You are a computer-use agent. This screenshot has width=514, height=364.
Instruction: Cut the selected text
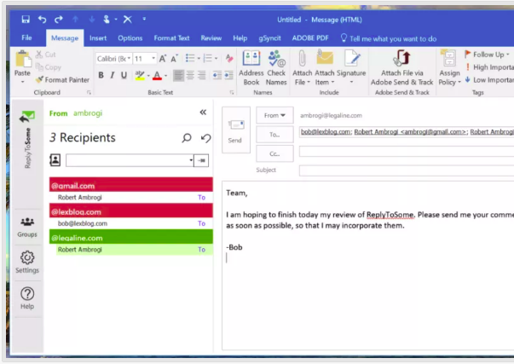(45, 55)
